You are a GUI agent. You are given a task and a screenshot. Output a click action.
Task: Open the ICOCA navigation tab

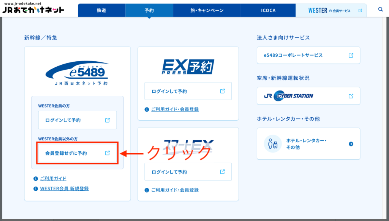(x=268, y=10)
